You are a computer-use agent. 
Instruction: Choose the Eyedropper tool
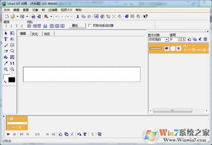click(x=6, y=63)
